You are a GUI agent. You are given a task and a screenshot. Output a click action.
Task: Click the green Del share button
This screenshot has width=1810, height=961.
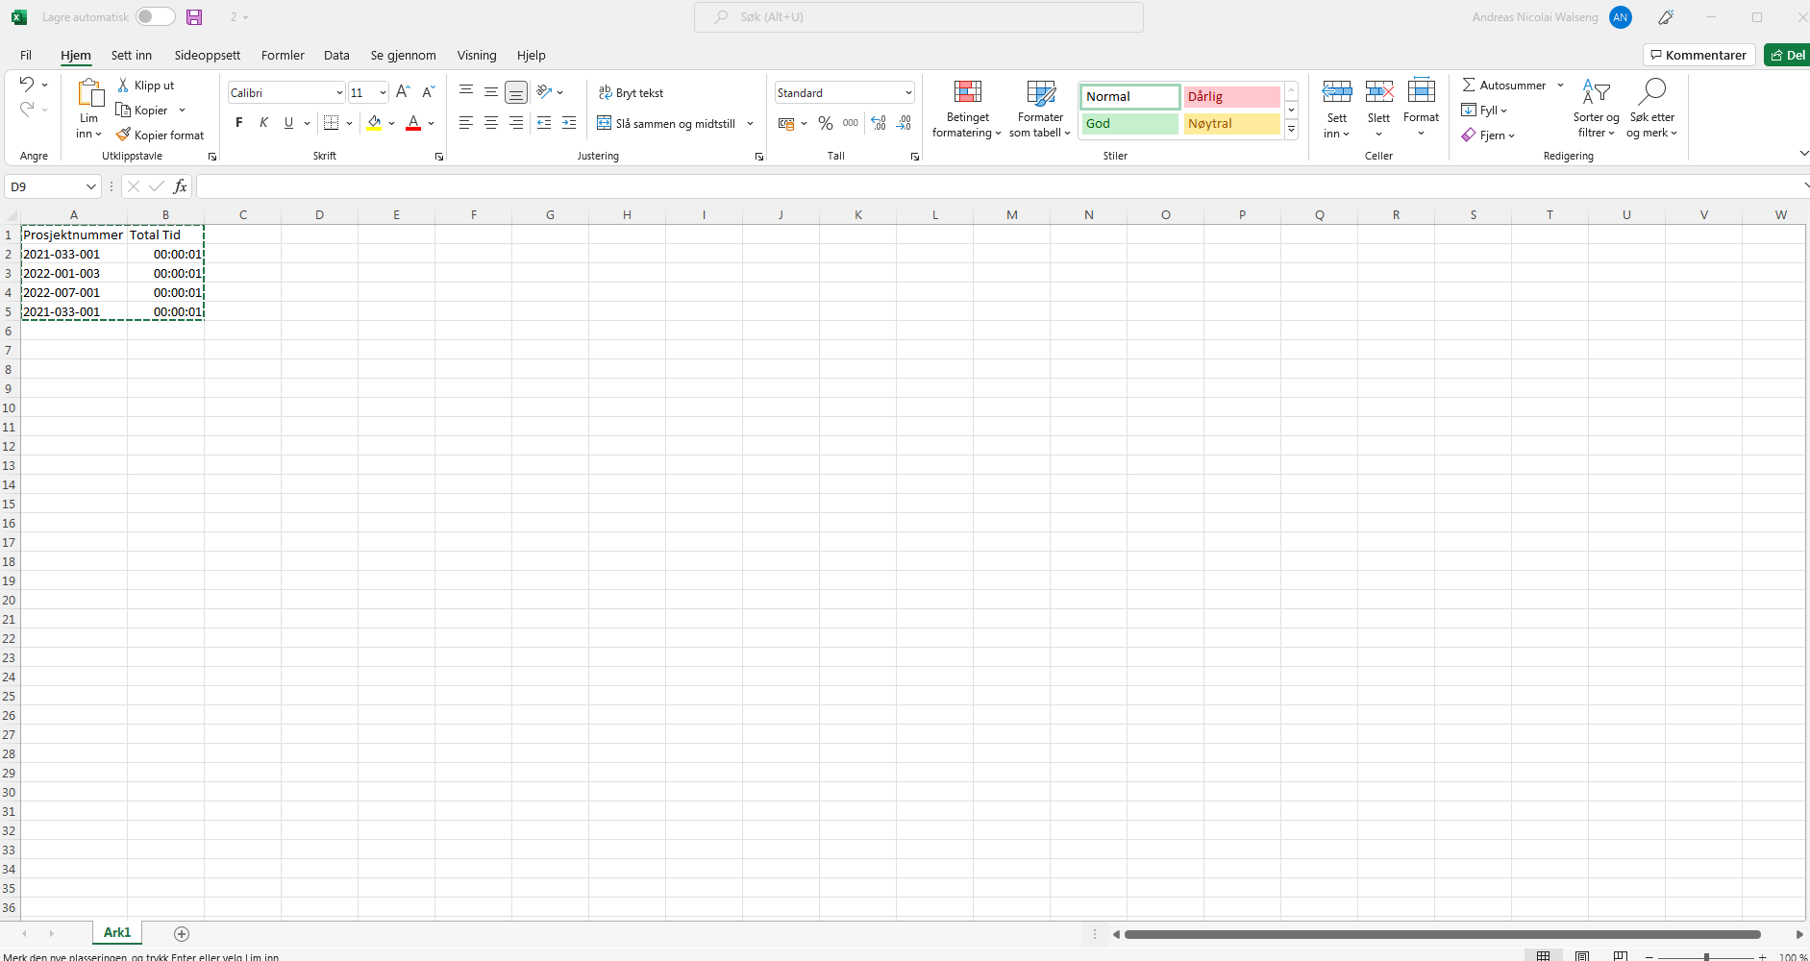tap(1788, 55)
